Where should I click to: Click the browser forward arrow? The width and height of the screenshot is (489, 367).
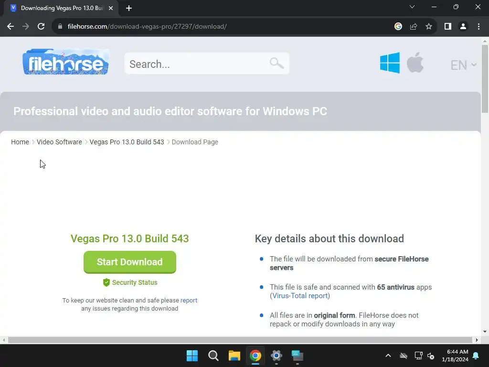26,27
